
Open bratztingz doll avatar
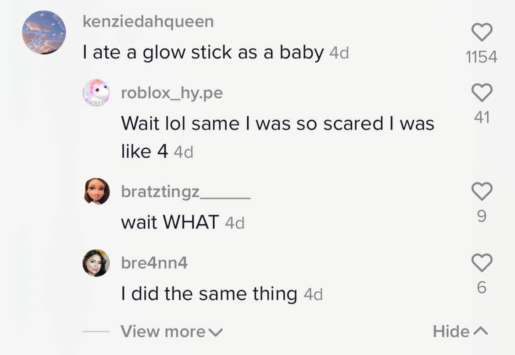(x=96, y=191)
